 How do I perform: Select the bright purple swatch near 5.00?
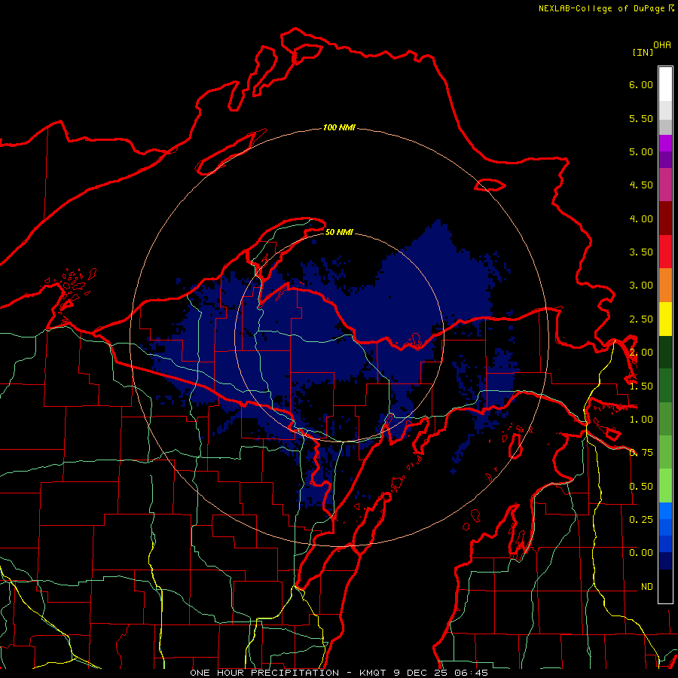pos(665,143)
